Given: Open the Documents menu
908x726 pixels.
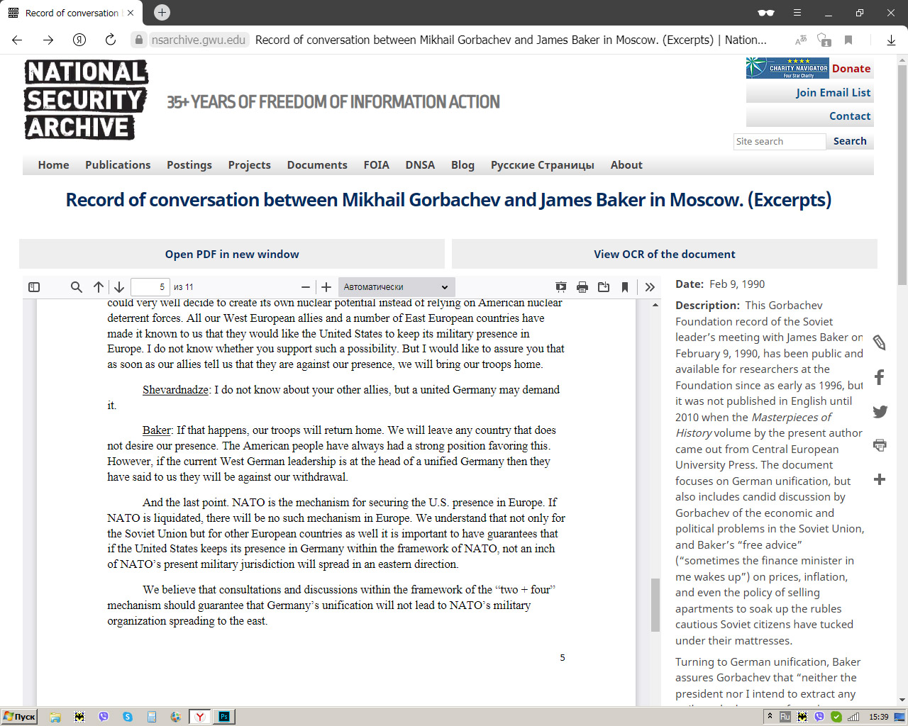Looking at the screenshot, I should 317,164.
